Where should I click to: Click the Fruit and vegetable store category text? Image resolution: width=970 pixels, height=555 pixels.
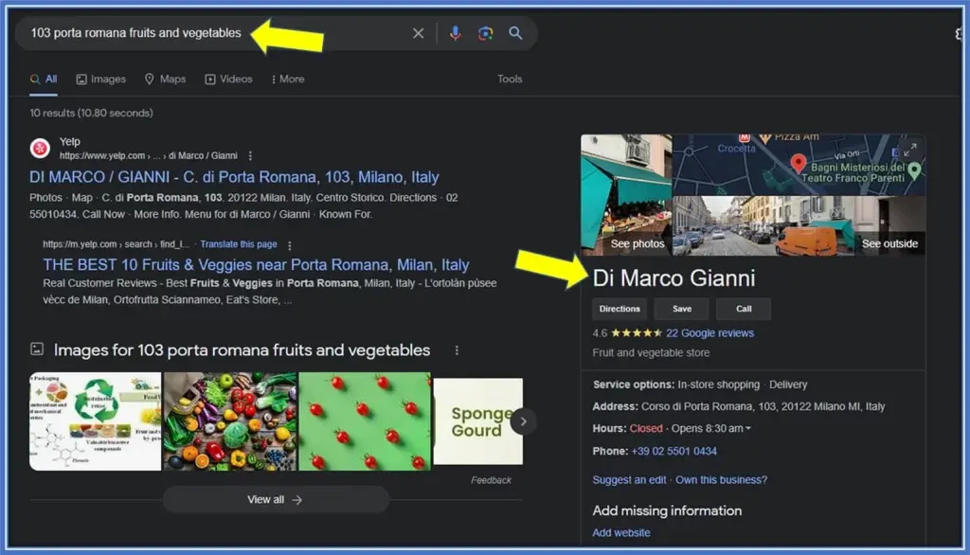click(651, 352)
